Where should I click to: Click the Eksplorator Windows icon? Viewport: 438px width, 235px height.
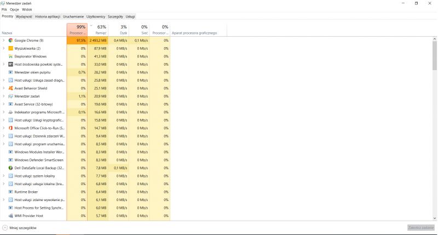[x=10, y=56]
